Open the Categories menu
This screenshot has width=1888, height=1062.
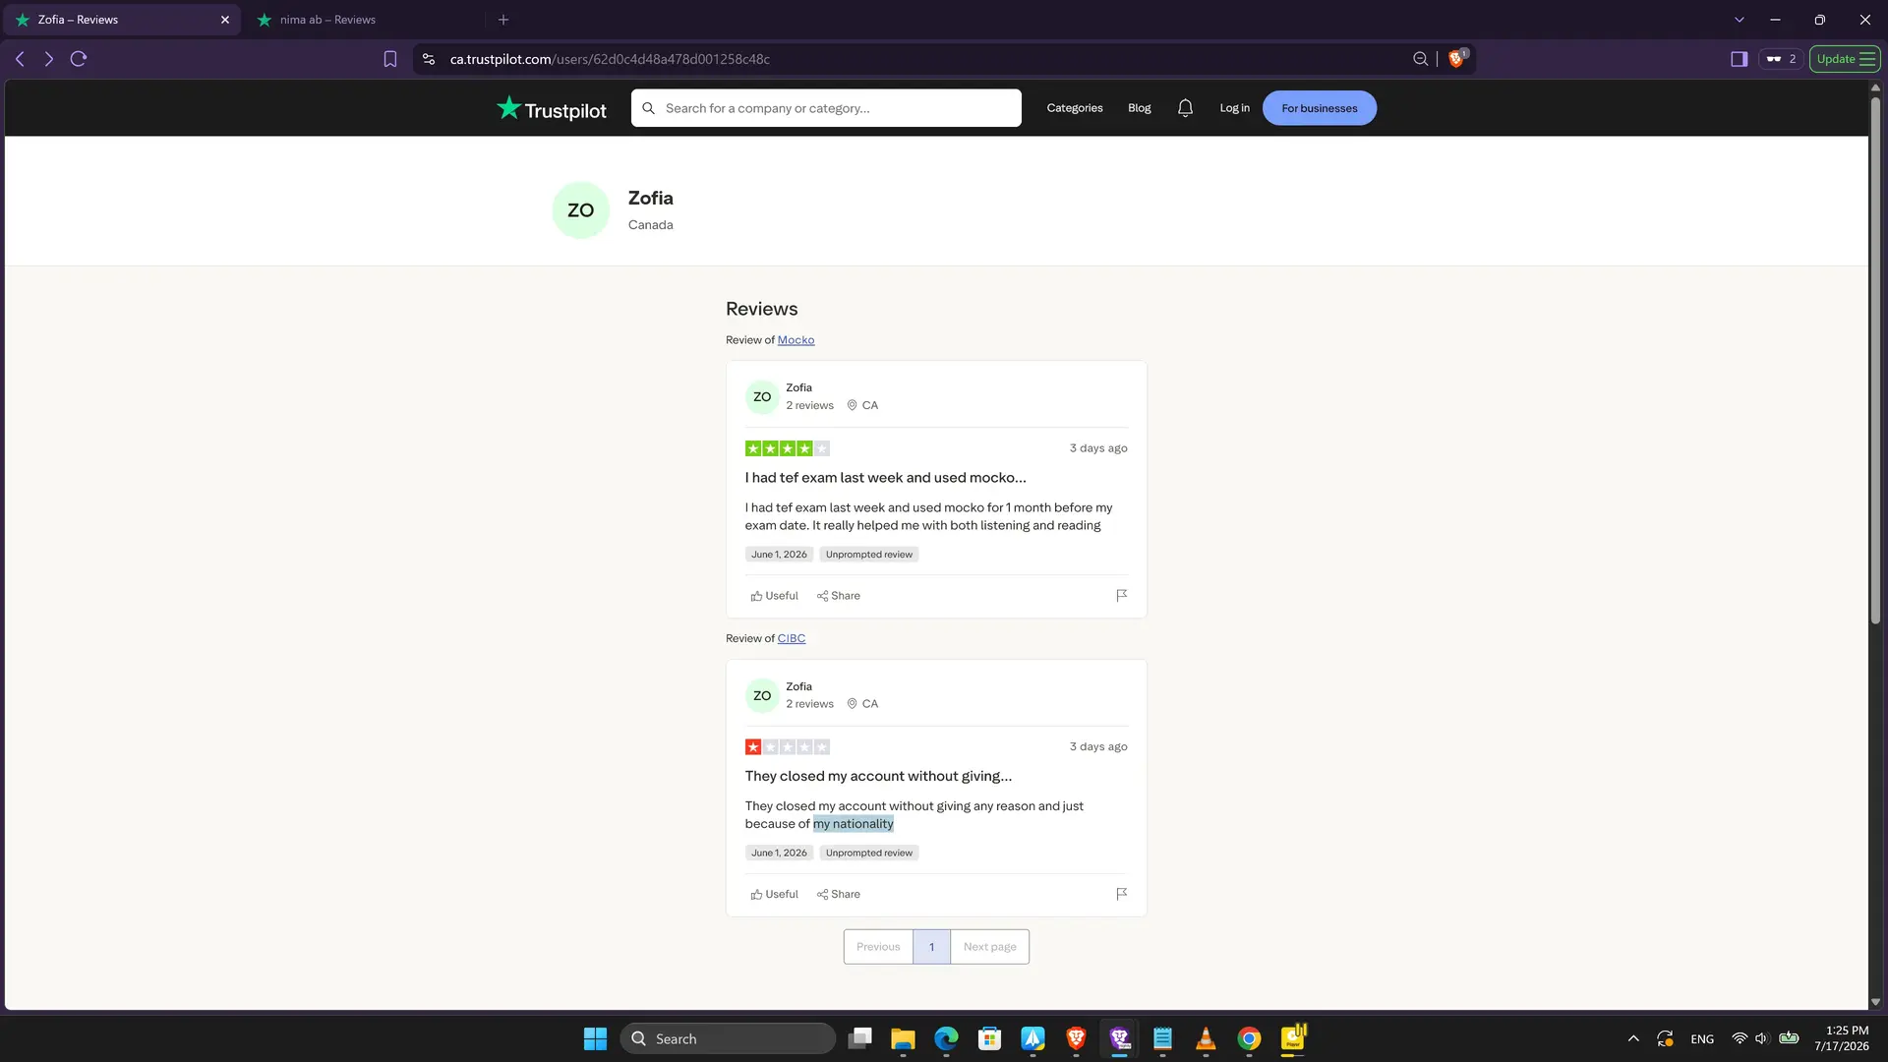click(1074, 108)
